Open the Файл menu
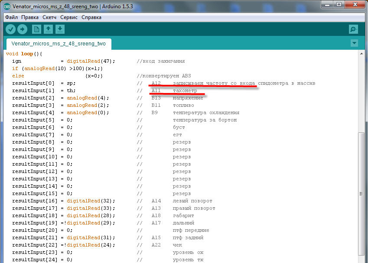 (11, 17)
